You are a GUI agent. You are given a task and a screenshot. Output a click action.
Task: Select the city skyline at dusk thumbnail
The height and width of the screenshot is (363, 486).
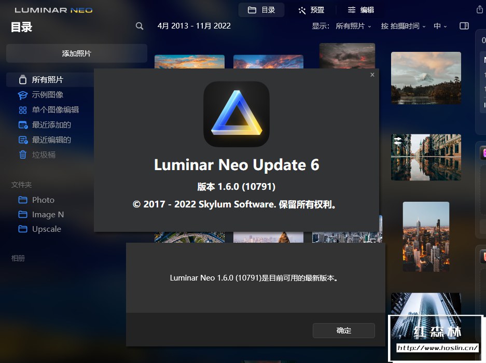coord(426,236)
